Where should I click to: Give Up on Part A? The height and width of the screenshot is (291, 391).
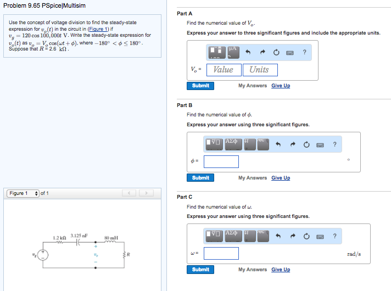281,86
